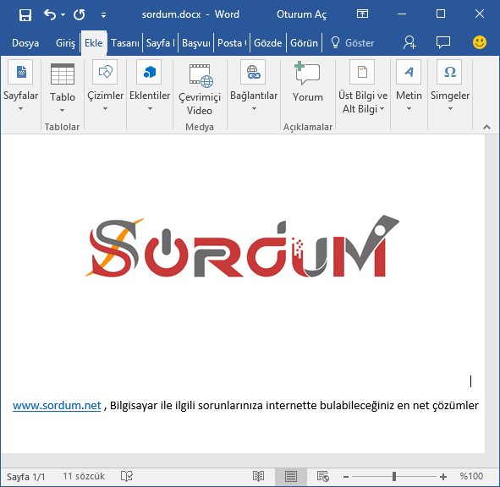Viewport: 500px width, 487px height.
Task: Switch to Read Mode view
Action: click(258, 477)
